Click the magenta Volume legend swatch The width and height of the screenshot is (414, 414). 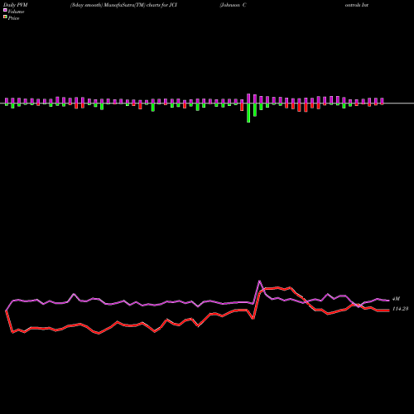tap(5, 10)
